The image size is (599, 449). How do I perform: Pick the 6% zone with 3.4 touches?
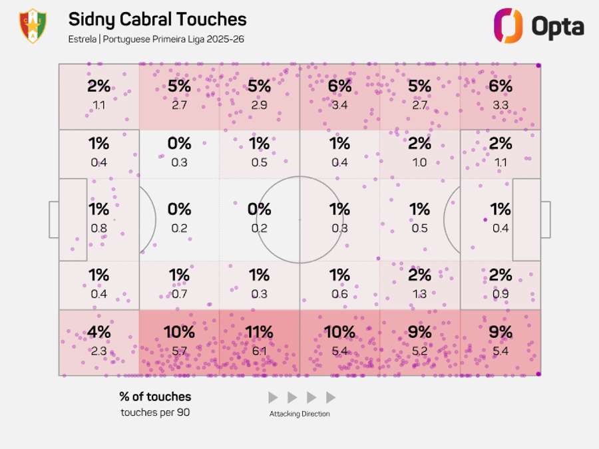coord(339,95)
